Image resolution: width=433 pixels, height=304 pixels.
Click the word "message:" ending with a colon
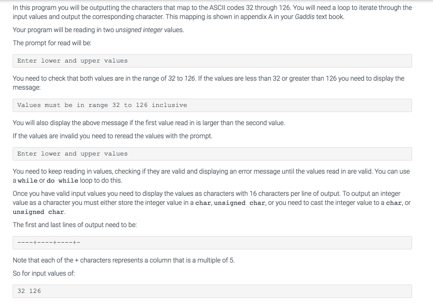click(27, 88)
